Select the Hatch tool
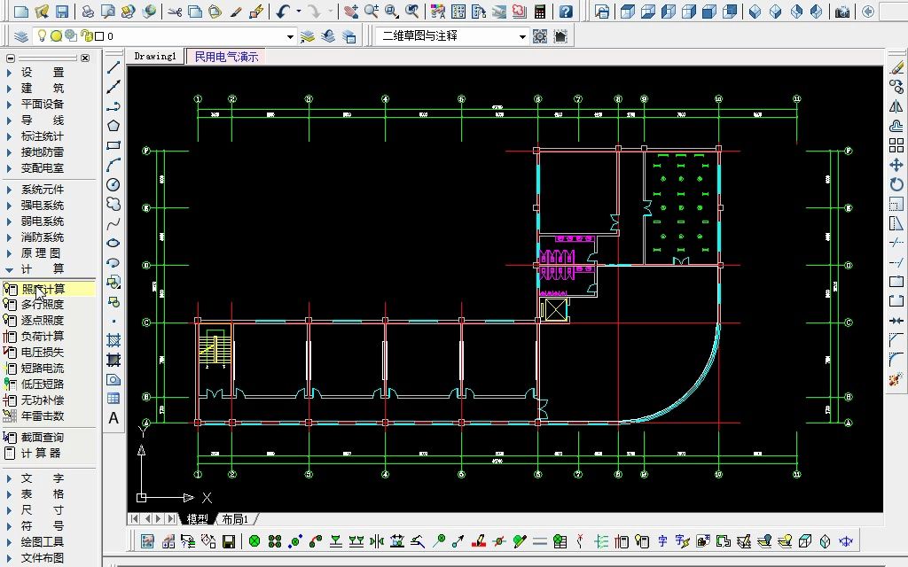 click(113, 340)
